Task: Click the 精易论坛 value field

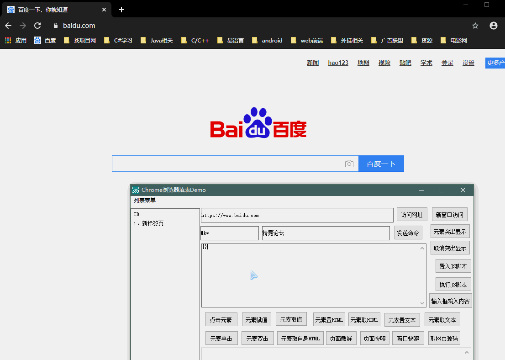Action: (x=326, y=233)
